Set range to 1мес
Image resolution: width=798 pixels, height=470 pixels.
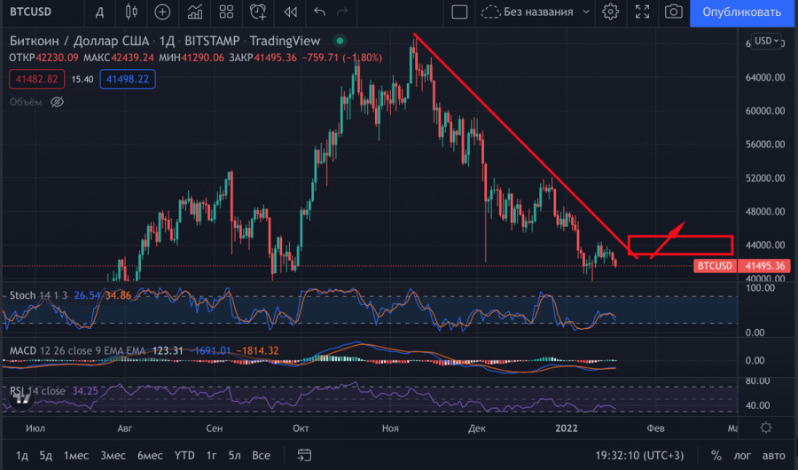coord(76,455)
